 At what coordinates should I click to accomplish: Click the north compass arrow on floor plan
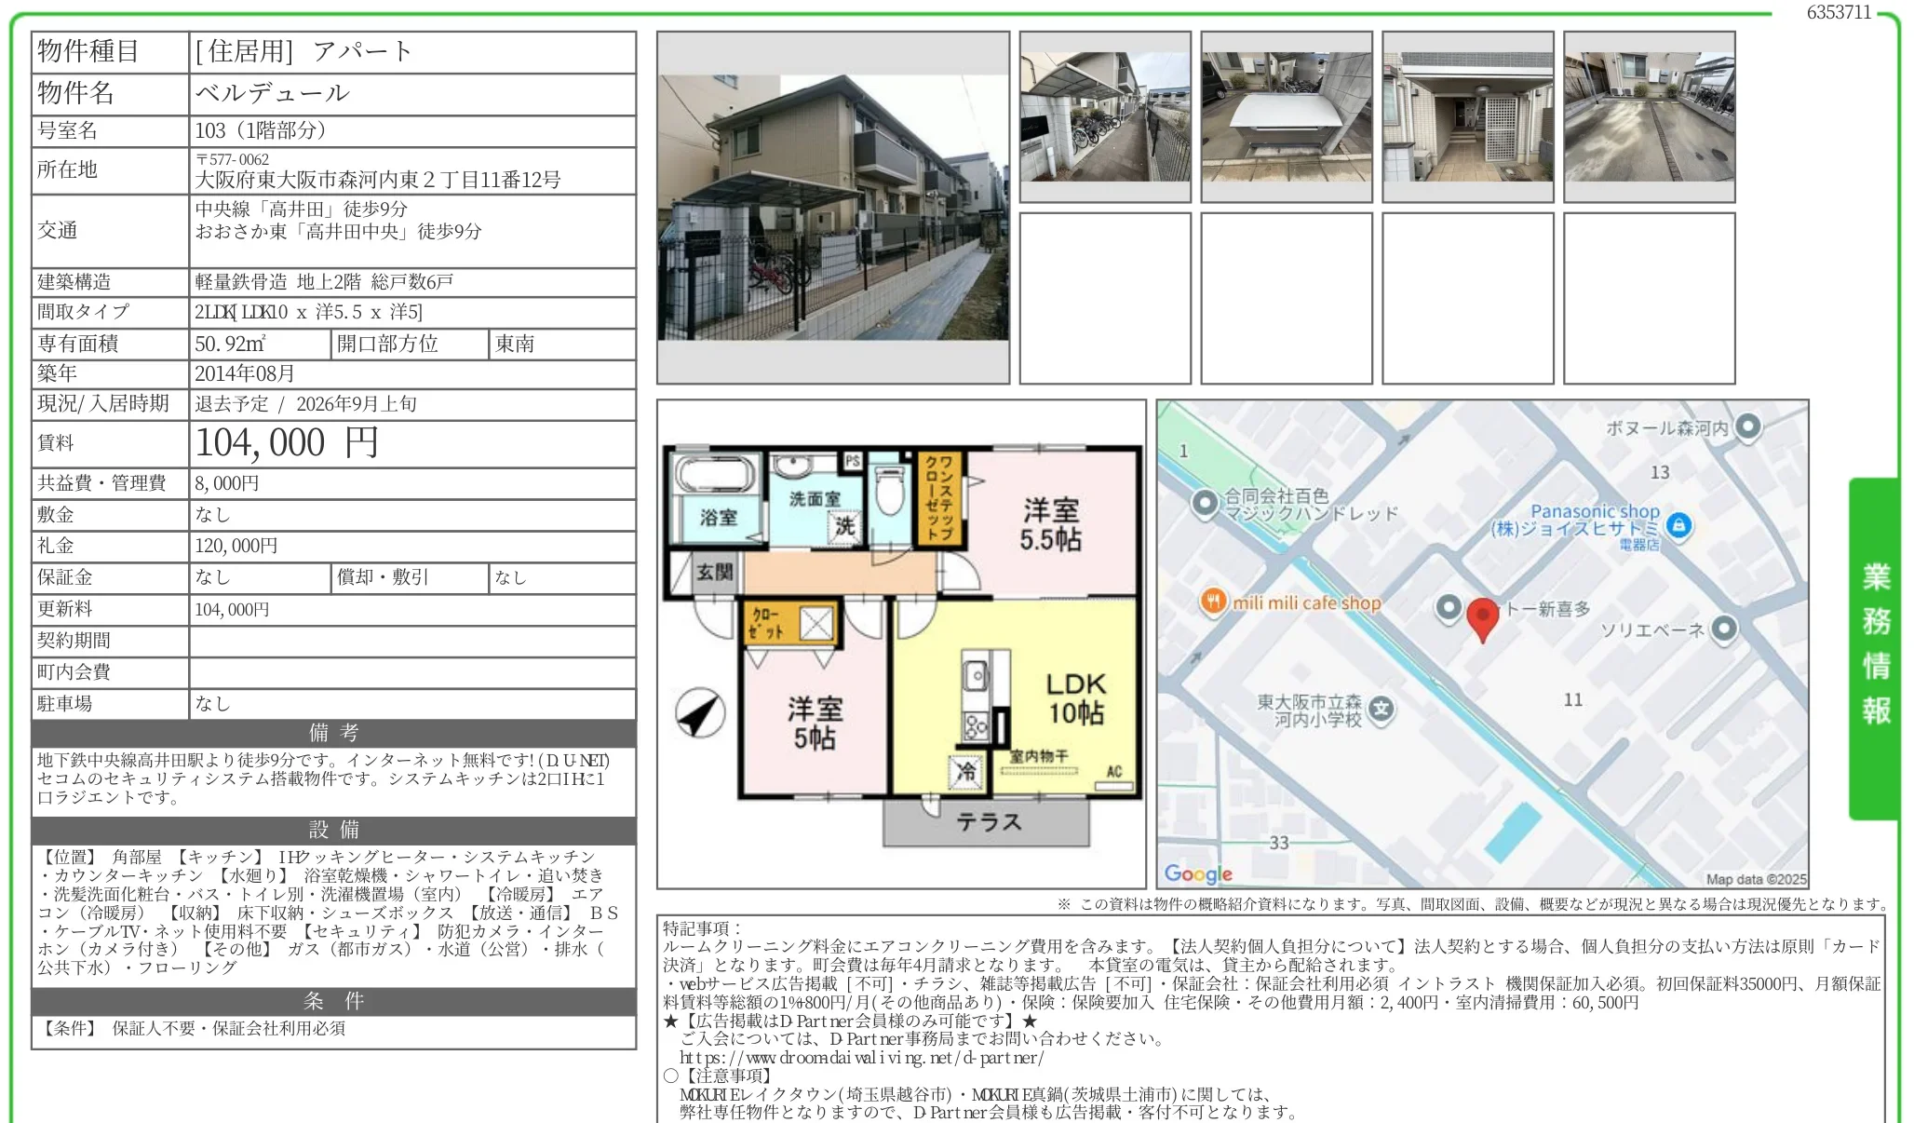(x=700, y=713)
